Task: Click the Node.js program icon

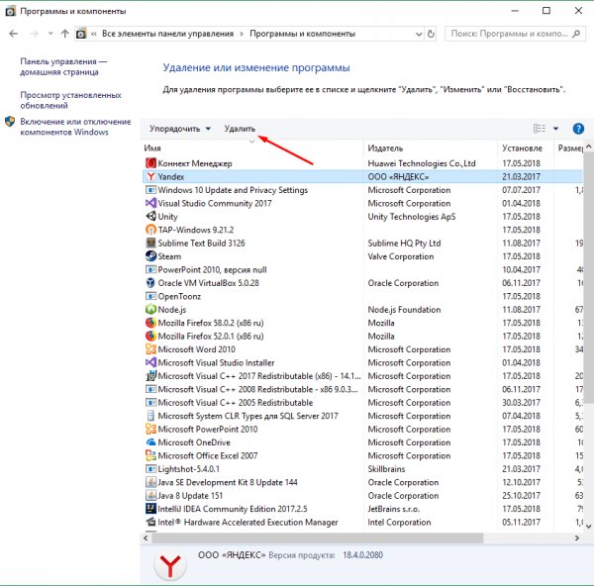Action: click(150, 310)
